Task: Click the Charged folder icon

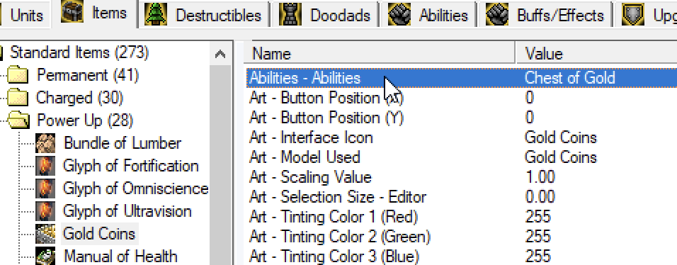Action: coord(18,98)
